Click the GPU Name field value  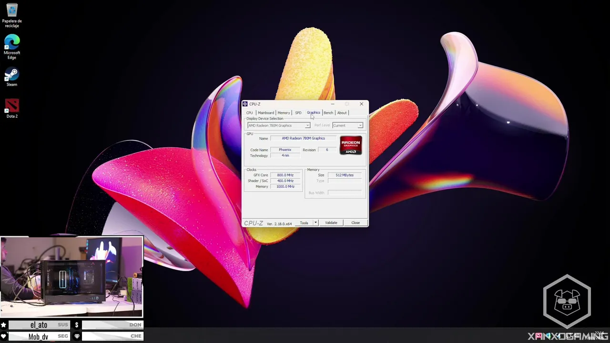tap(303, 138)
